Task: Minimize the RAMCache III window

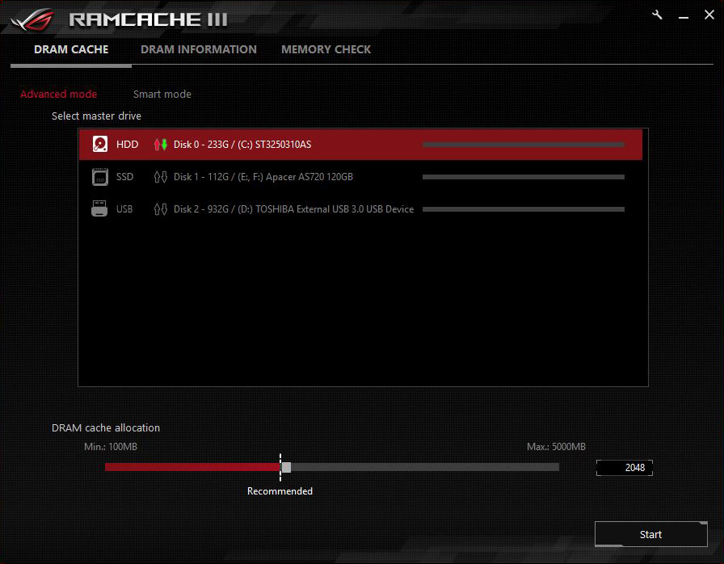Action: tap(684, 17)
